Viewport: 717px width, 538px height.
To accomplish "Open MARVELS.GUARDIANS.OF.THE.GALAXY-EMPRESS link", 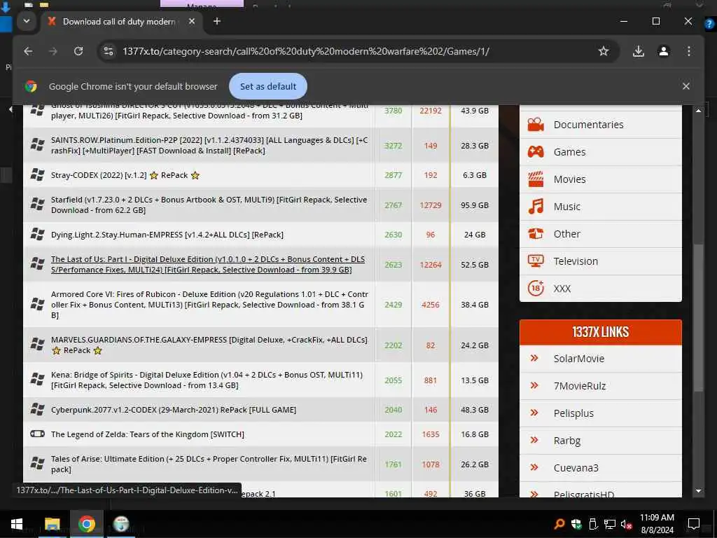I will coord(209,345).
